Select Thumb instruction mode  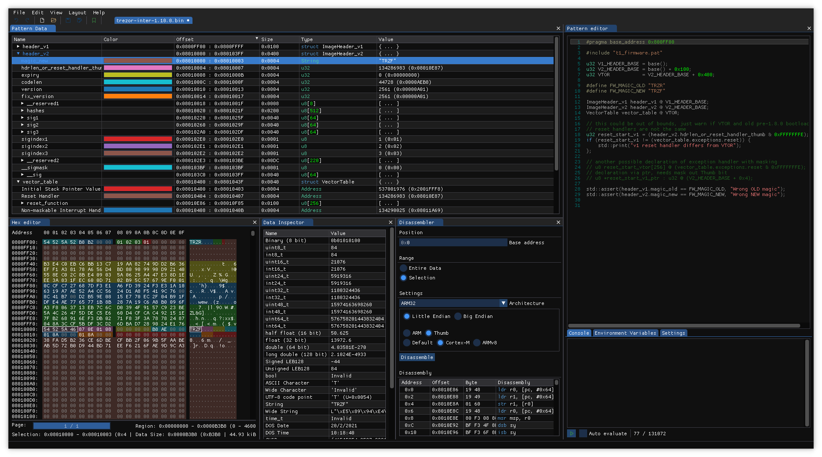click(428, 333)
